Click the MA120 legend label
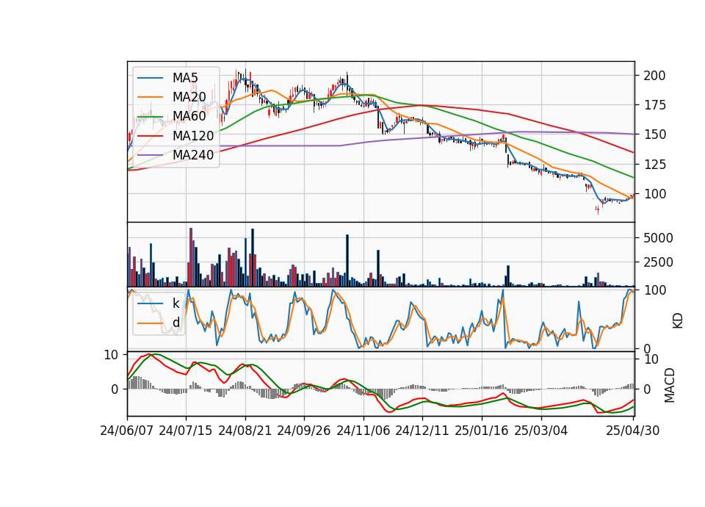705x507 pixels. tap(193, 135)
